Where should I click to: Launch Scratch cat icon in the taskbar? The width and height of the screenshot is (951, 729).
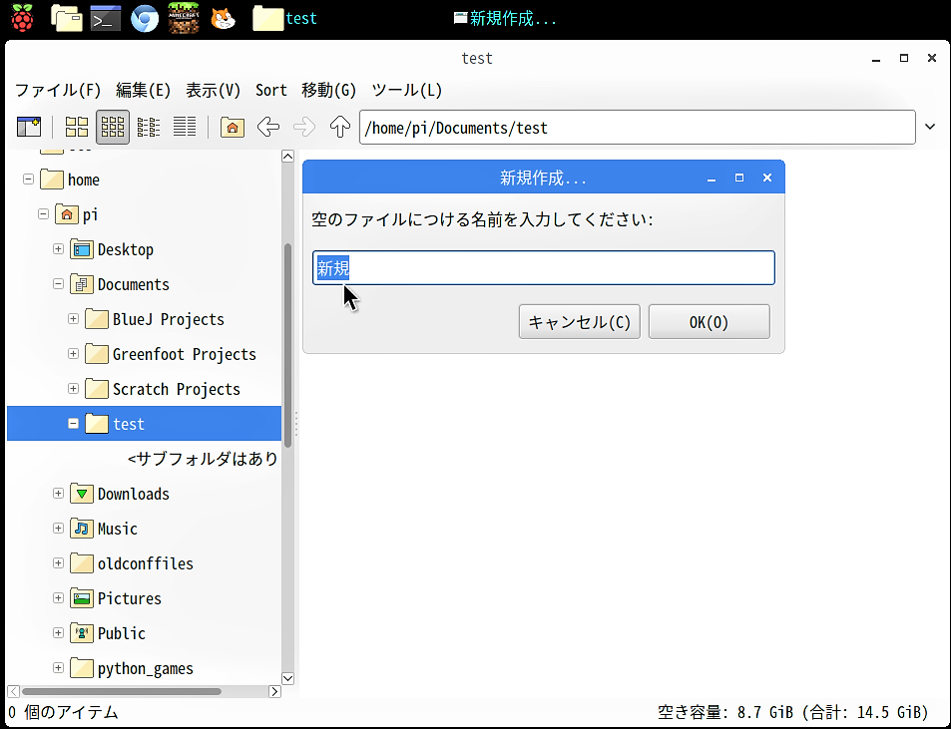click(223, 18)
